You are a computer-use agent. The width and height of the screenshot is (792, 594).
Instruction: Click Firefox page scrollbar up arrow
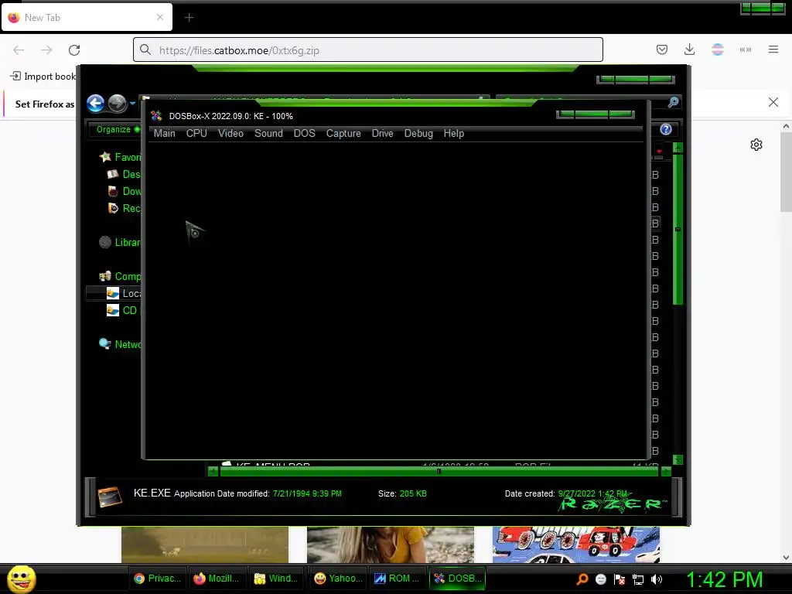click(x=786, y=126)
